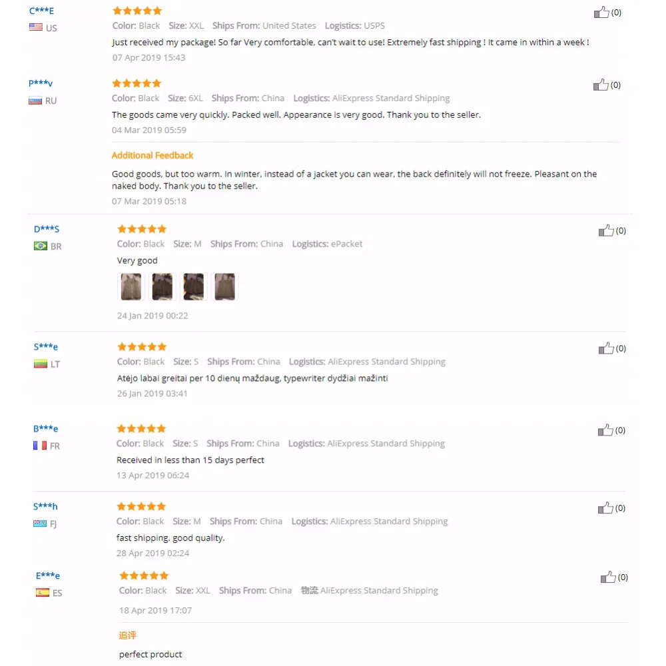Open the first review photo thumbnail
Screen dimensions: 666x666
pos(131,286)
